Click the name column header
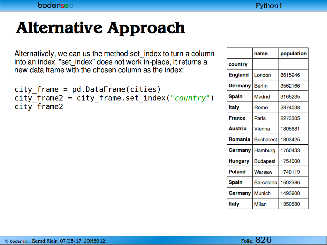This screenshot has width=327, height=245. click(x=261, y=54)
